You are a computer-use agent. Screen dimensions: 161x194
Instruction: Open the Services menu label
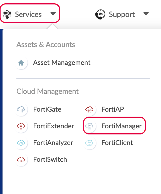(x=28, y=14)
